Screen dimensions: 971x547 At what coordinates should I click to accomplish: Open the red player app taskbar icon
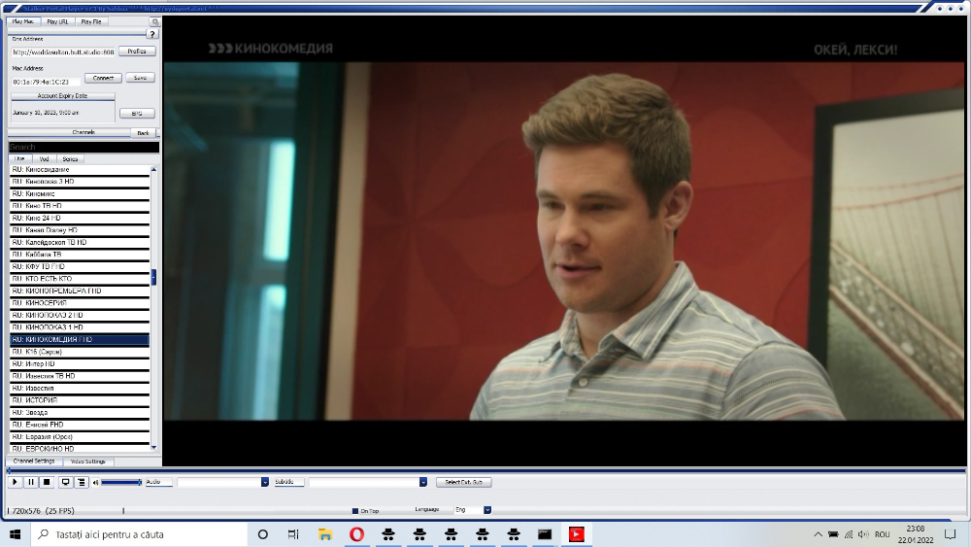(x=576, y=534)
